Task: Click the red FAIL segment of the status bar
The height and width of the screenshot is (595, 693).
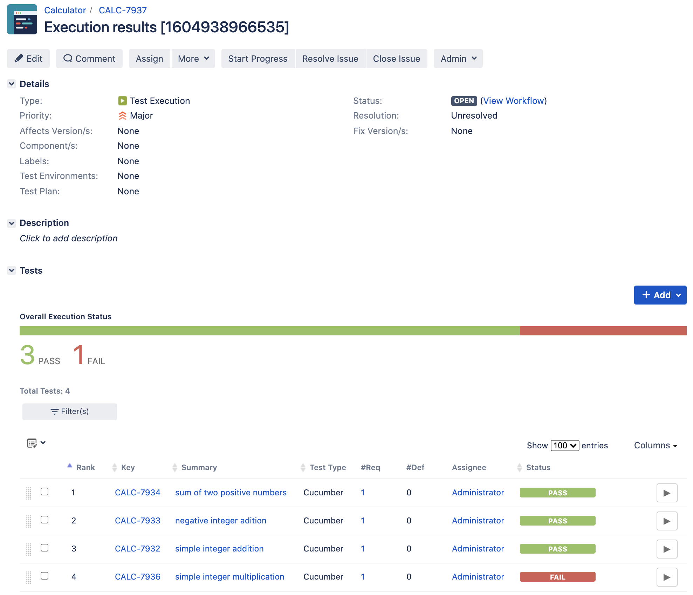Action: [603, 331]
